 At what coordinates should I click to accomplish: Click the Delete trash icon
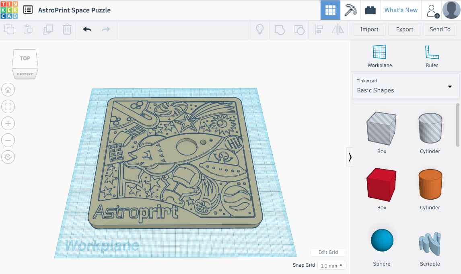coord(67,29)
